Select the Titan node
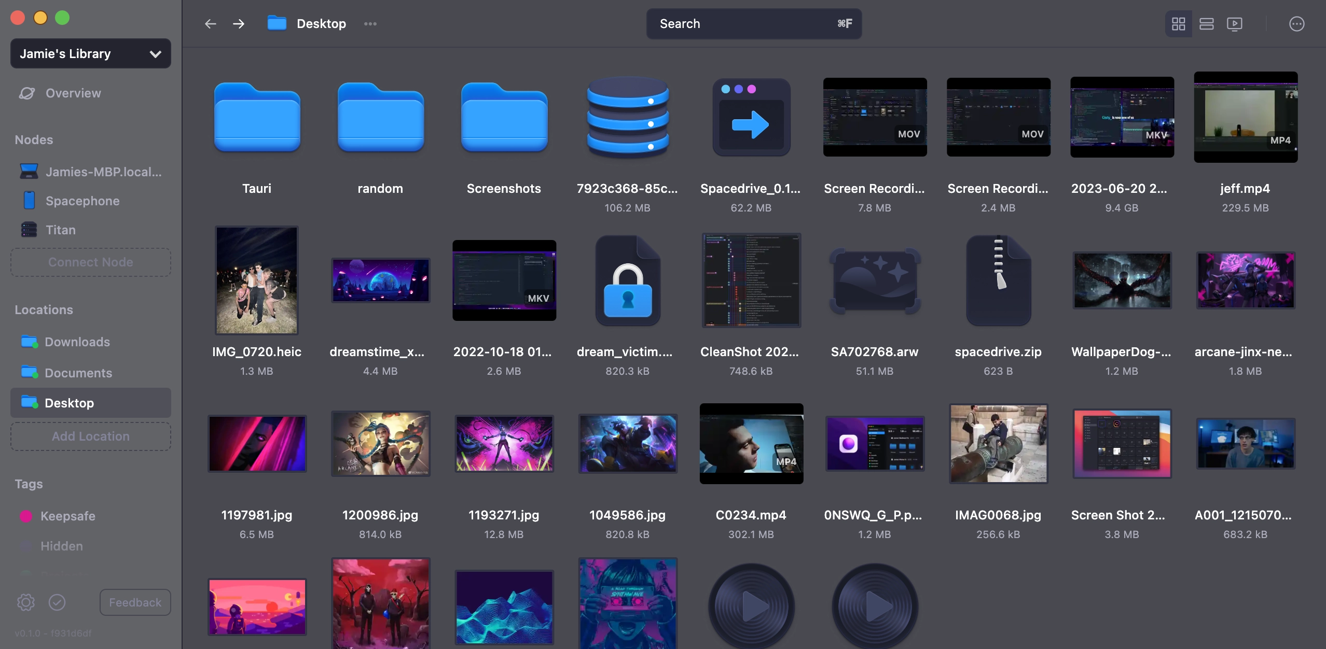Image resolution: width=1326 pixels, height=649 pixels. [x=60, y=230]
